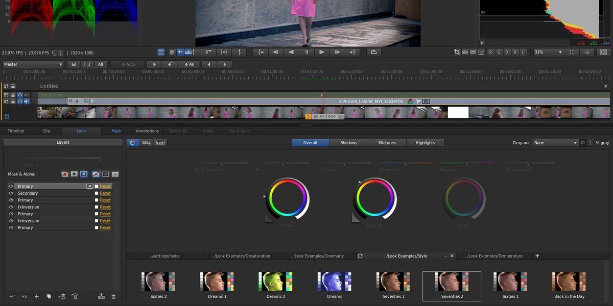Tick the checkbox on Secondary layer row
Screen dimensions: 613x306
[x=97, y=193]
